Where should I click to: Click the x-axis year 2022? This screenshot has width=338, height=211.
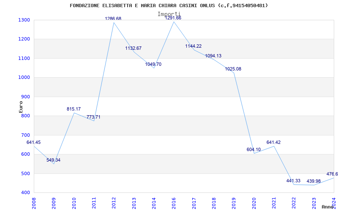(294, 203)
